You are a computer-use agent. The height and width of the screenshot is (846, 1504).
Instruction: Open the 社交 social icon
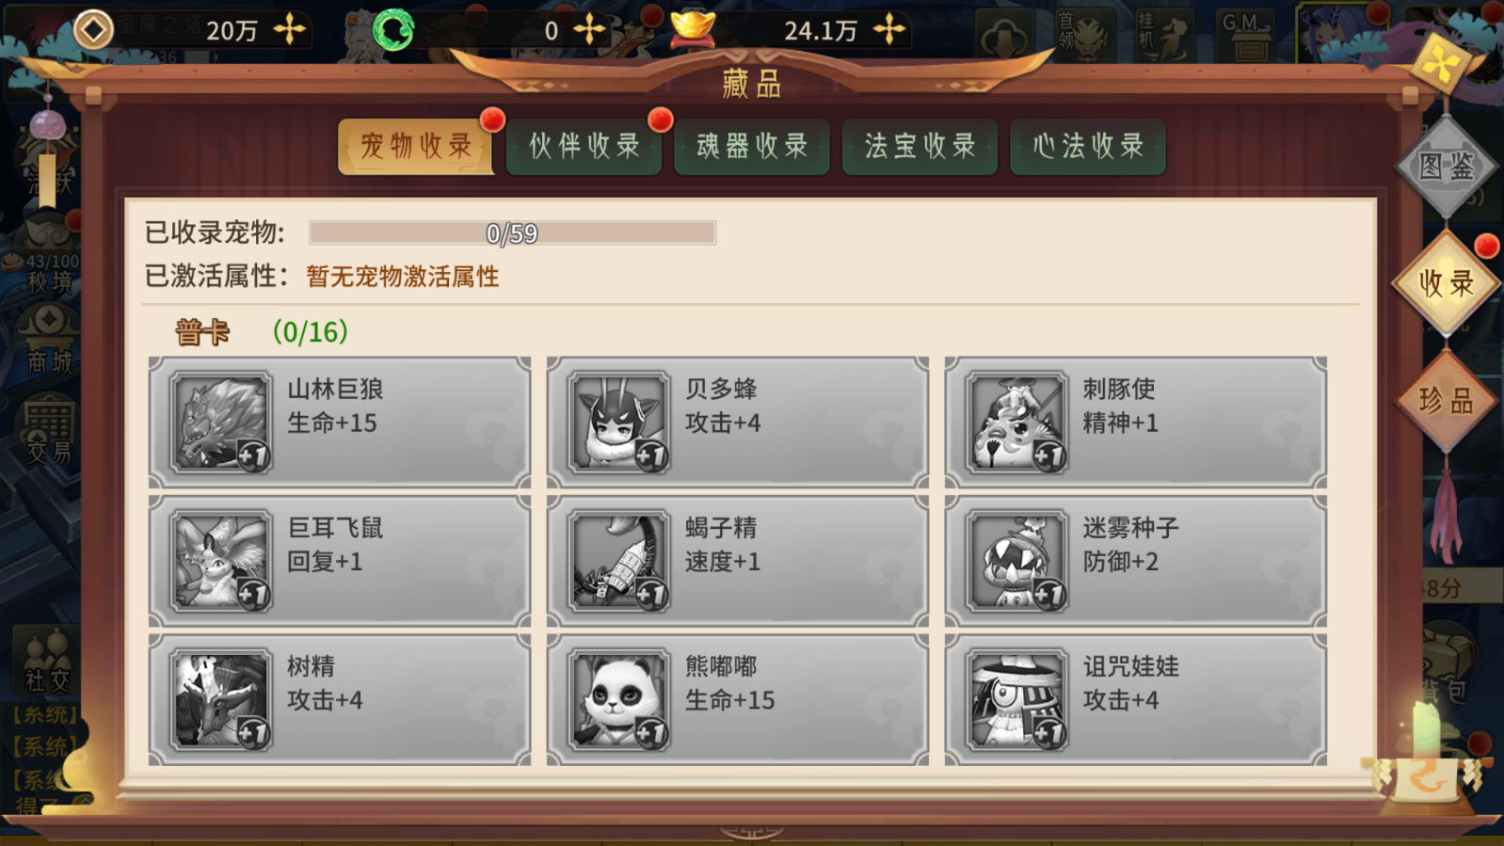pos(48,659)
